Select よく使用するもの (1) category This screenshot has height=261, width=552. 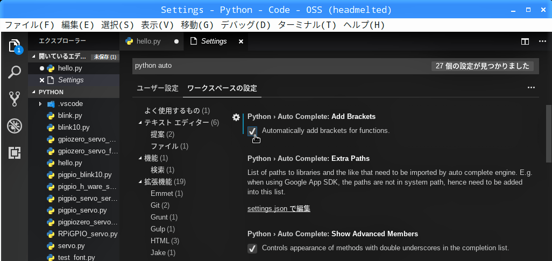[x=177, y=111]
